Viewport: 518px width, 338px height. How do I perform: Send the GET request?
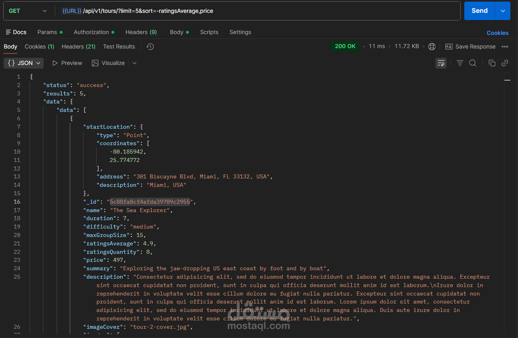click(x=480, y=11)
